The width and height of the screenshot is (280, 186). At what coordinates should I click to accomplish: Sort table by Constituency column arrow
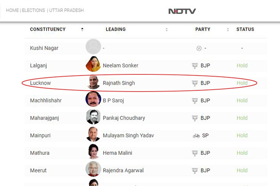82,29
